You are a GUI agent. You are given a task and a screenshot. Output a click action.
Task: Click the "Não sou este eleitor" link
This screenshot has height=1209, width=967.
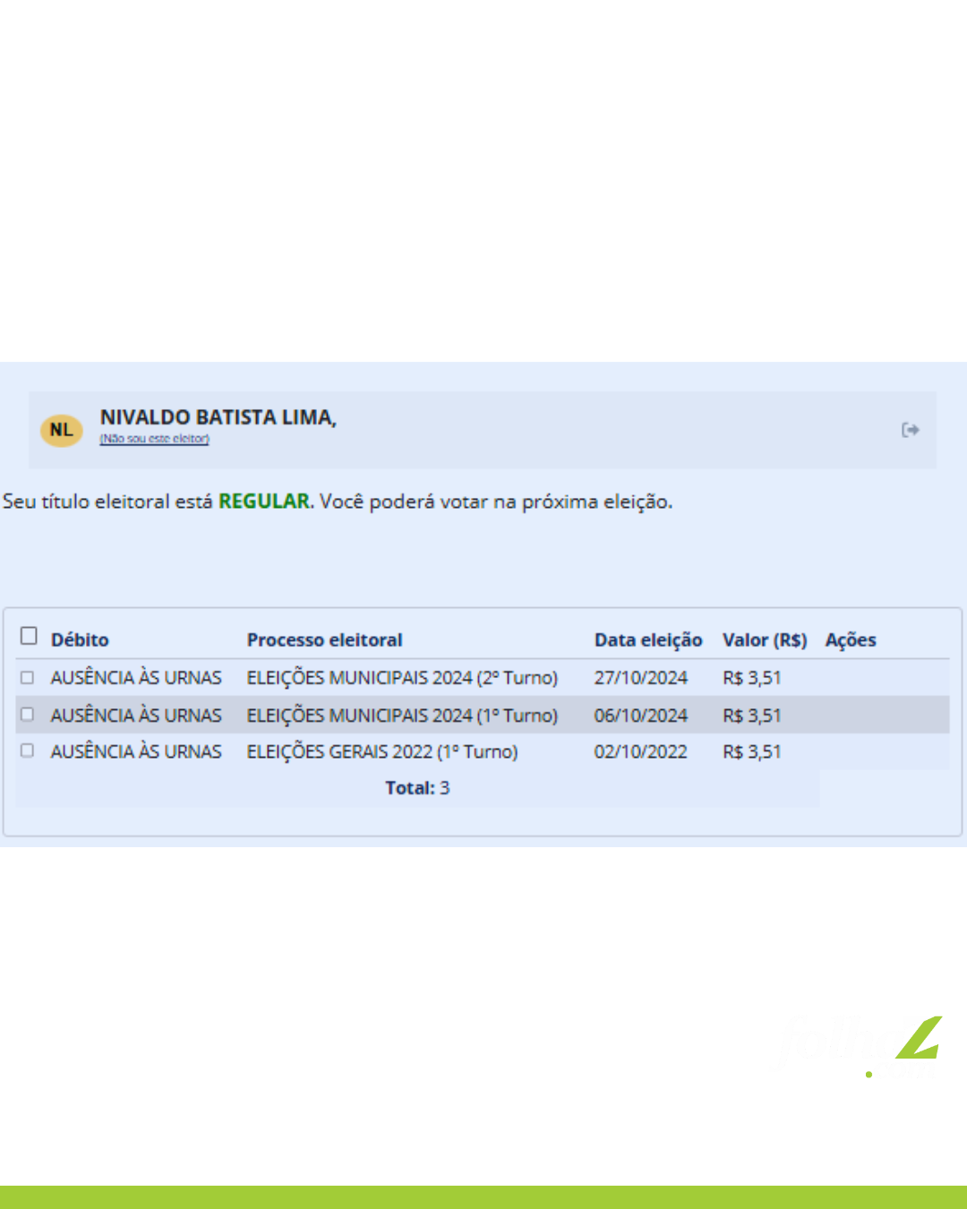154,439
